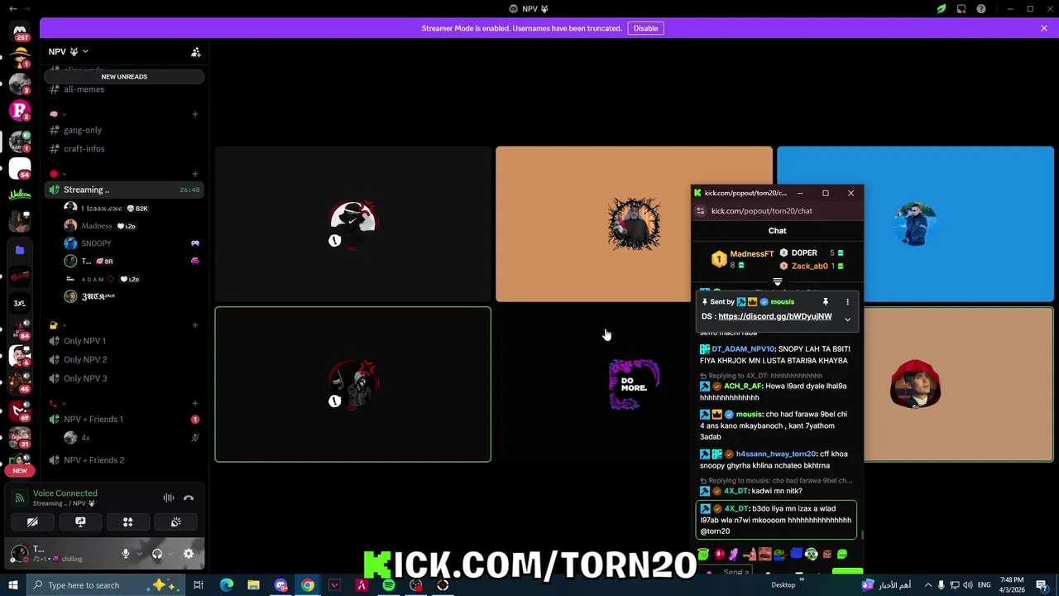Image resolution: width=1059 pixels, height=596 pixels.
Task: Unpin message with the pin icon
Action: [825, 302]
